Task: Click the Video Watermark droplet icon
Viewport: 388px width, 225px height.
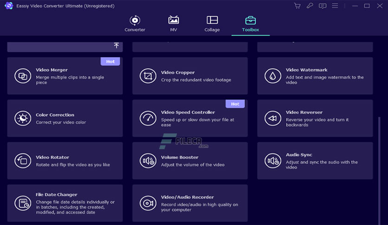Action: point(273,76)
